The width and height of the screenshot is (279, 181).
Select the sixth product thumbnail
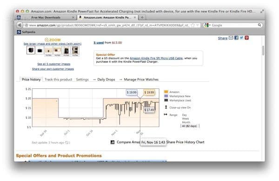coord(75,51)
